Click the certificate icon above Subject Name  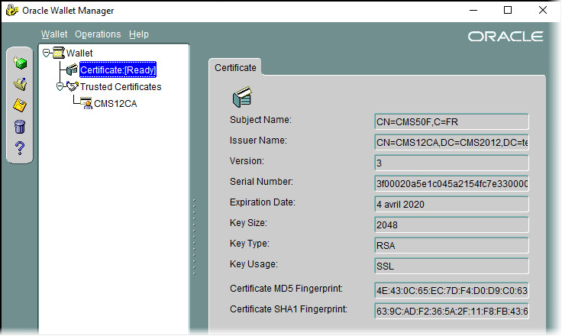(242, 98)
